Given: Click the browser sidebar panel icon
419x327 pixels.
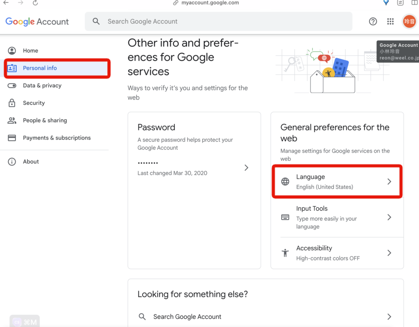Looking at the screenshot, I should tap(414, 3).
